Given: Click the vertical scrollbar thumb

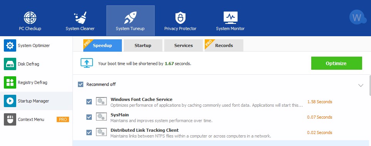Looking at the screenshot, I should [x=370, y=85].
